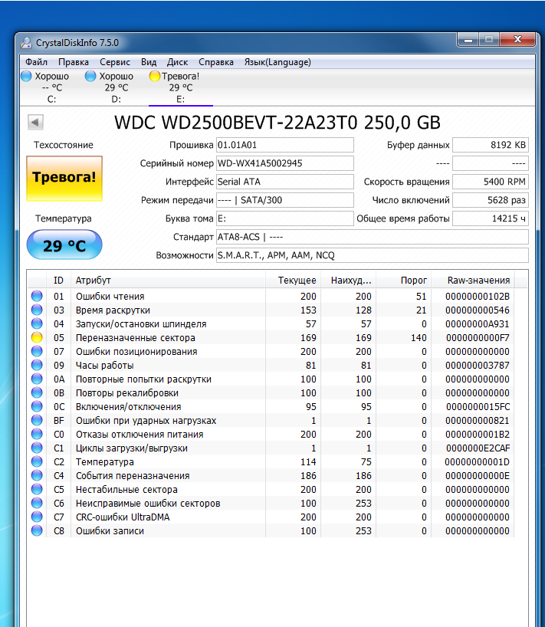Click yellow orb for Переназначенные сектора row

pos(37,337)
